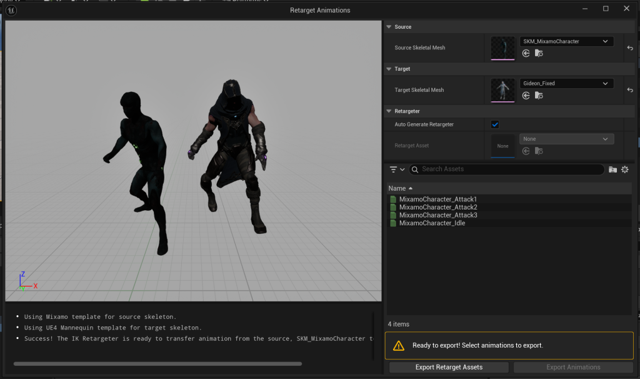Open asset browser settings gear
640x379 pixels.
625,169
